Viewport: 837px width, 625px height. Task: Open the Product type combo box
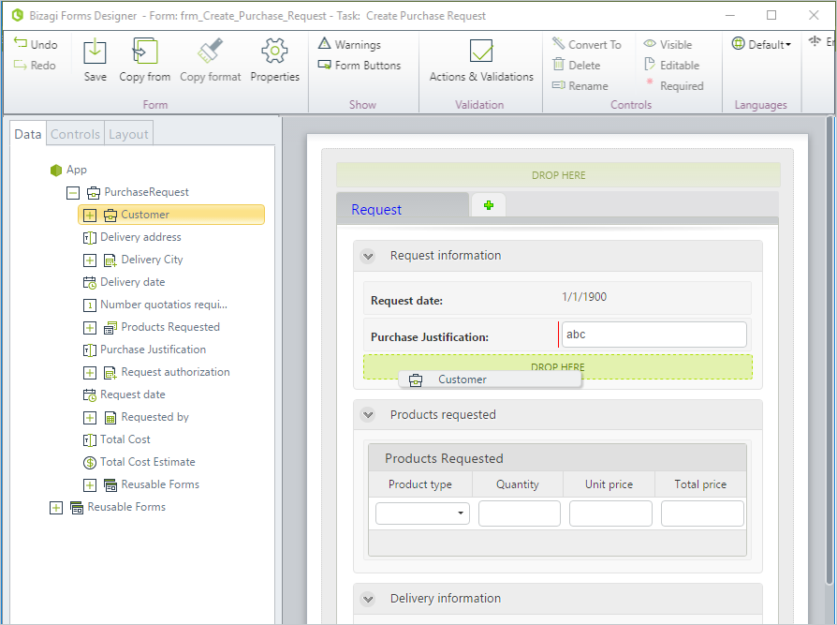pos(422,513)
